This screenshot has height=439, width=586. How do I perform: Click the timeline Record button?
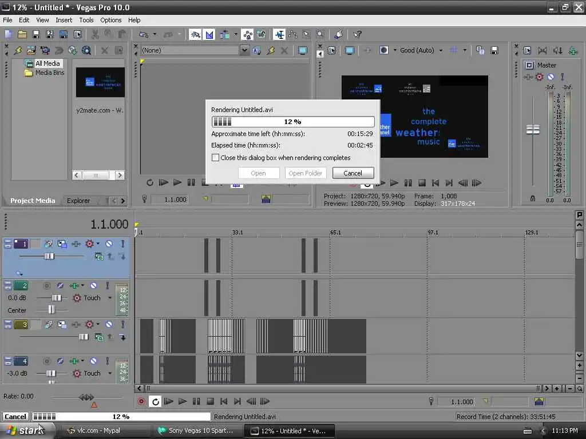pos(141,401)
